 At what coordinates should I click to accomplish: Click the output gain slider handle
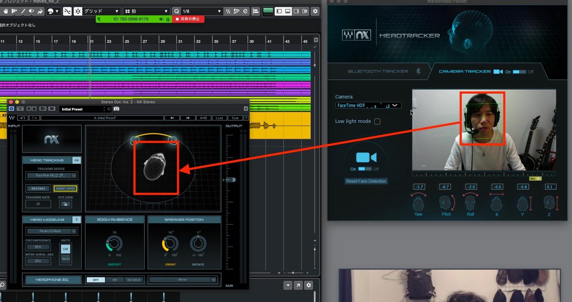coord(231,180)
